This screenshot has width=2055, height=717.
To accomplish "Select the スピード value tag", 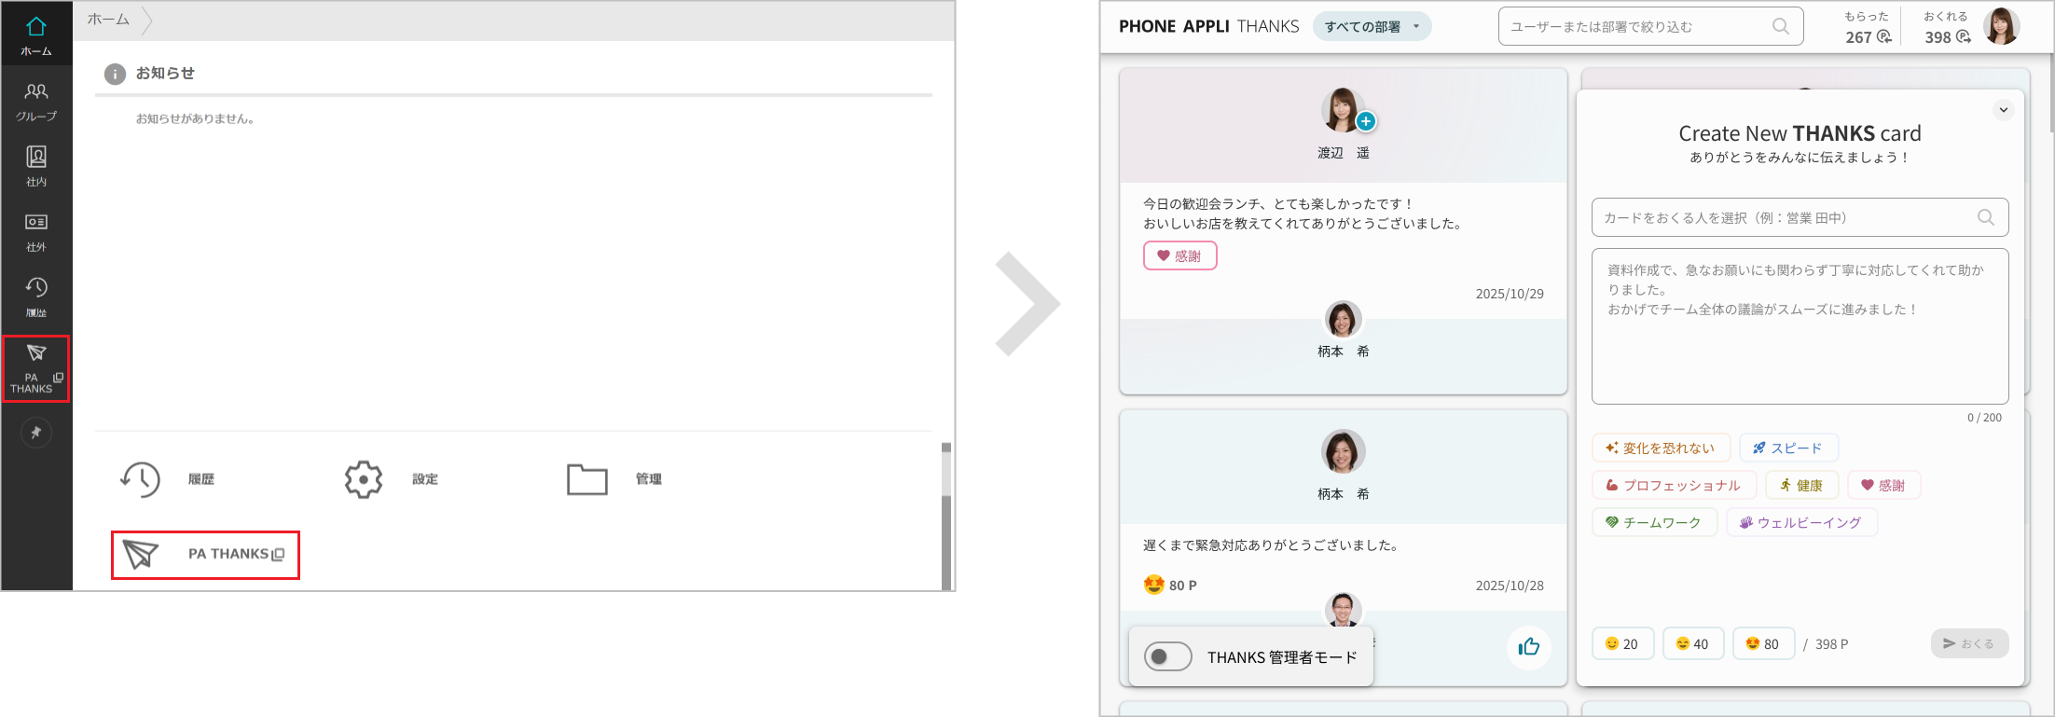I will coord(1787,448).
